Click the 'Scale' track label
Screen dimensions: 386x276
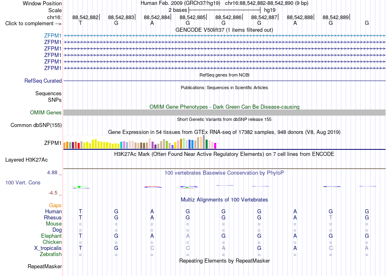point(55,10)
